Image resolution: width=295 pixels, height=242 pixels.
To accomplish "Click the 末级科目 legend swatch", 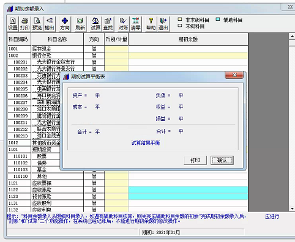I will [x=180, y=26].
